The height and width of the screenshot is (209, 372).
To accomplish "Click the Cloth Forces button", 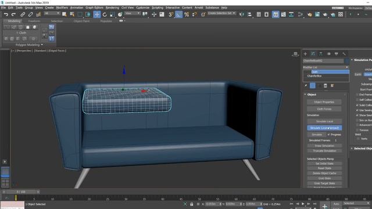I will click(324, 109).
